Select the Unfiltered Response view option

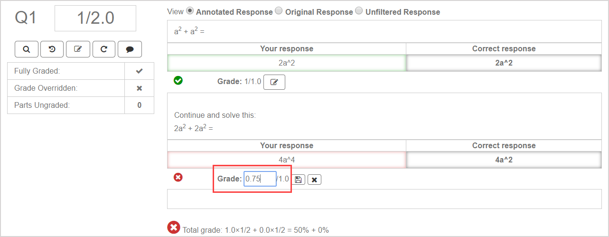359,10
